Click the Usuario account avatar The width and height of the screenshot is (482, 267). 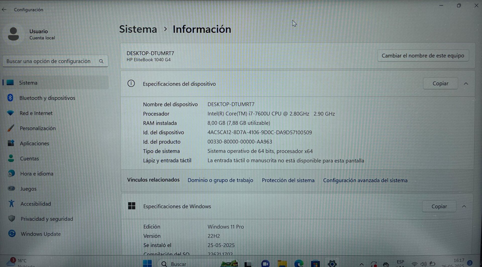13,34
